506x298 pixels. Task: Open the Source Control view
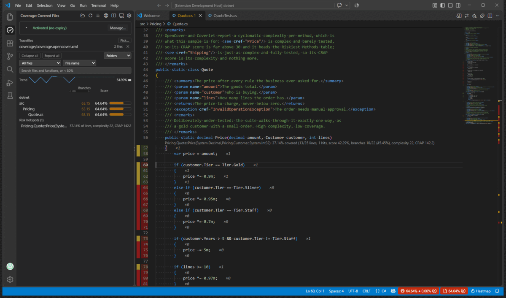point(10,56)
